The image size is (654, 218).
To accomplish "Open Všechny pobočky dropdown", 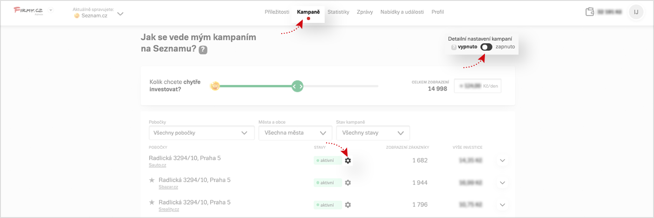I will pyautogui.click(x=202, y=133).
